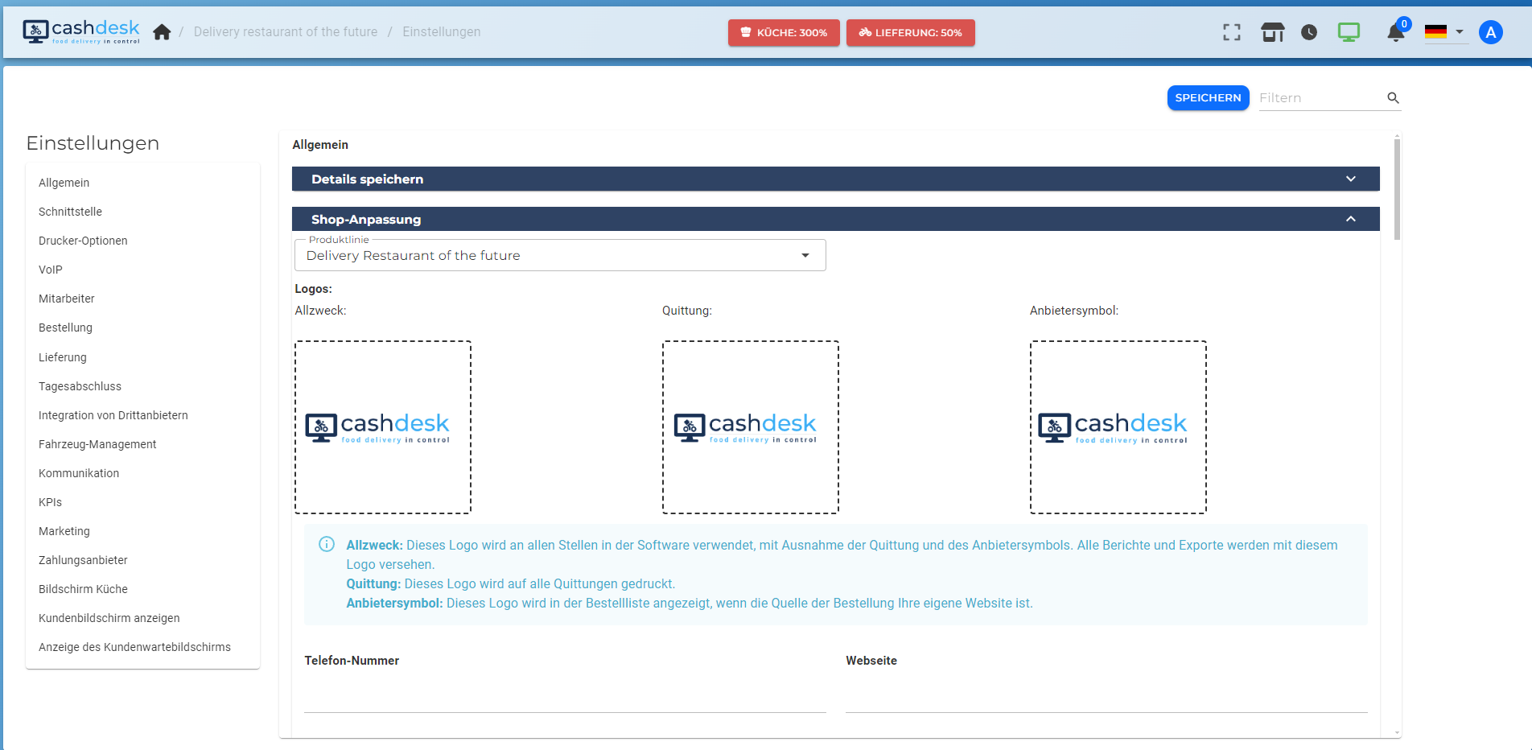Select Schnittstelle in settings menu
Image resolution: width=1532 pixels, height=750 pixels.
click(71, 212)
